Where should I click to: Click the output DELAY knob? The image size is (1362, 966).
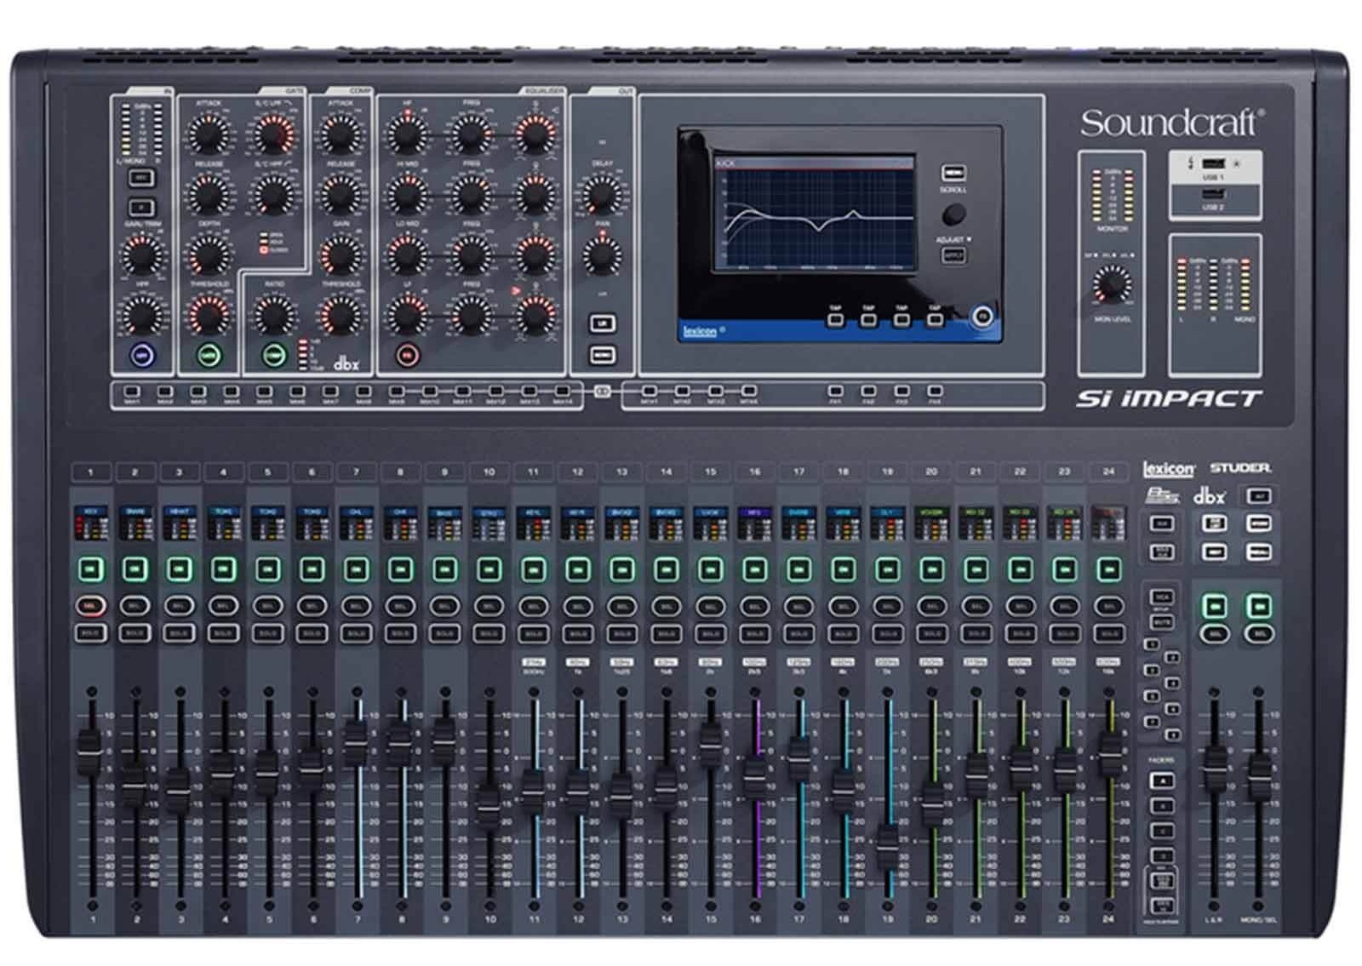pyautogui.click(x=602, y=195)
